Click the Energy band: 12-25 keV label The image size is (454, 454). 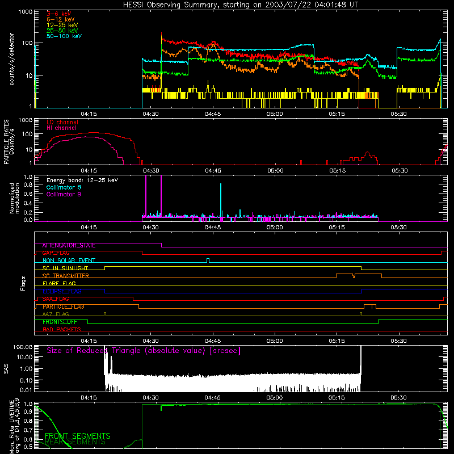pyautogui.click(x=82, y=180)
